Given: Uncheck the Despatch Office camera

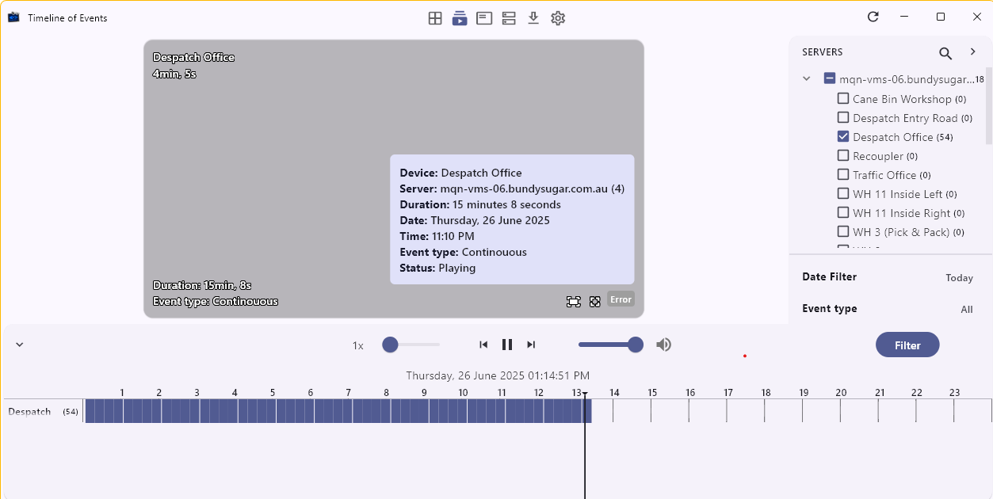Looking at the screenshot, I should click(843, 137).
